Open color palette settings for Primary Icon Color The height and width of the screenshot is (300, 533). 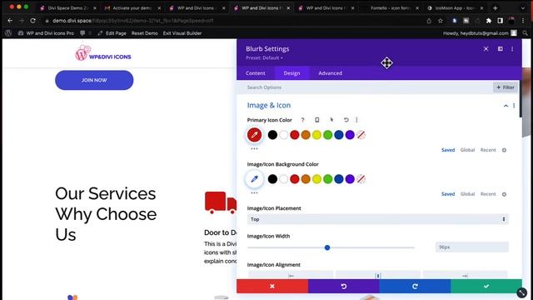pos(504,150)
